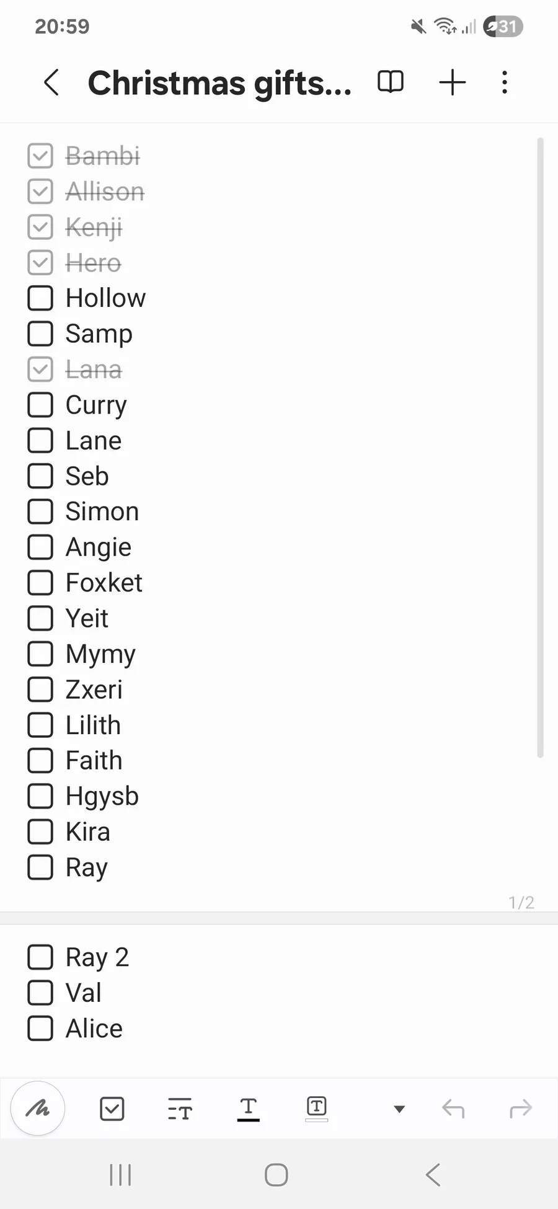Tick the Curry checkbox
The width and height of the screenshot is (558, 1209).
pos(40,405)
